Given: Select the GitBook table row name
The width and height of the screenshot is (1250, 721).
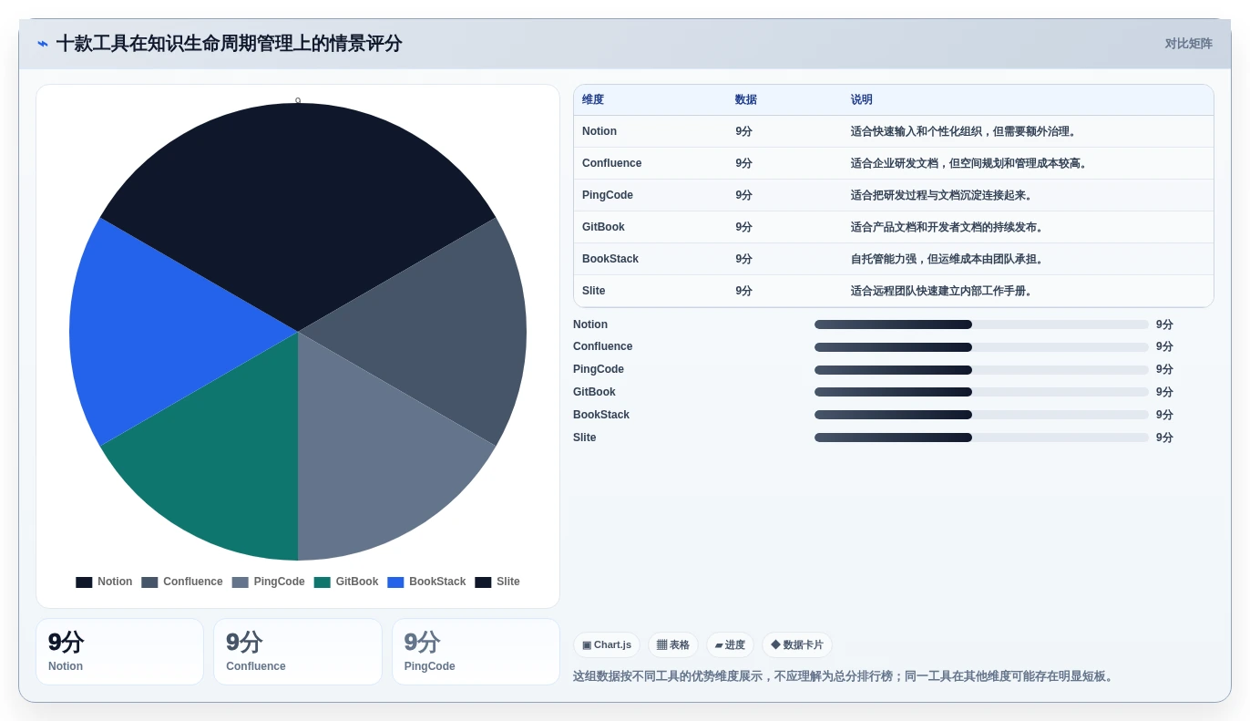Looking at the screenshot, I should (x=604, y=227).
